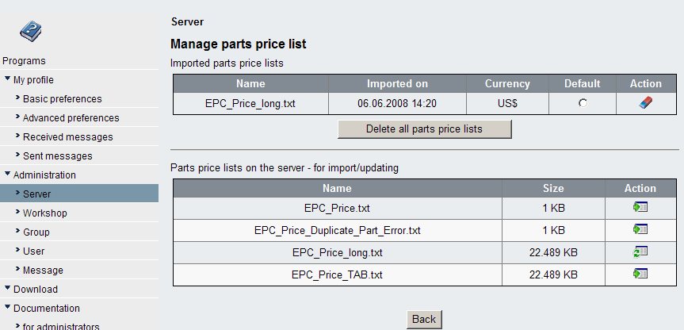
Task: Collapse the Download section arrow
Action: click(x=8, y=289)
